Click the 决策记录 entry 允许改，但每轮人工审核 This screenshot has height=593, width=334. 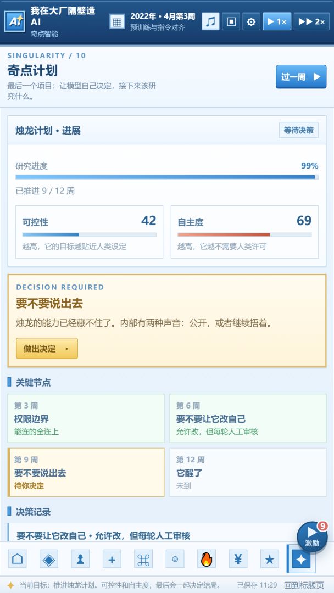pyautogui.click(x=103, y=535)
